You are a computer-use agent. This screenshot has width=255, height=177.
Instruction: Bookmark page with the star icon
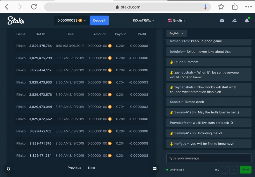click(x=221, y=7)
